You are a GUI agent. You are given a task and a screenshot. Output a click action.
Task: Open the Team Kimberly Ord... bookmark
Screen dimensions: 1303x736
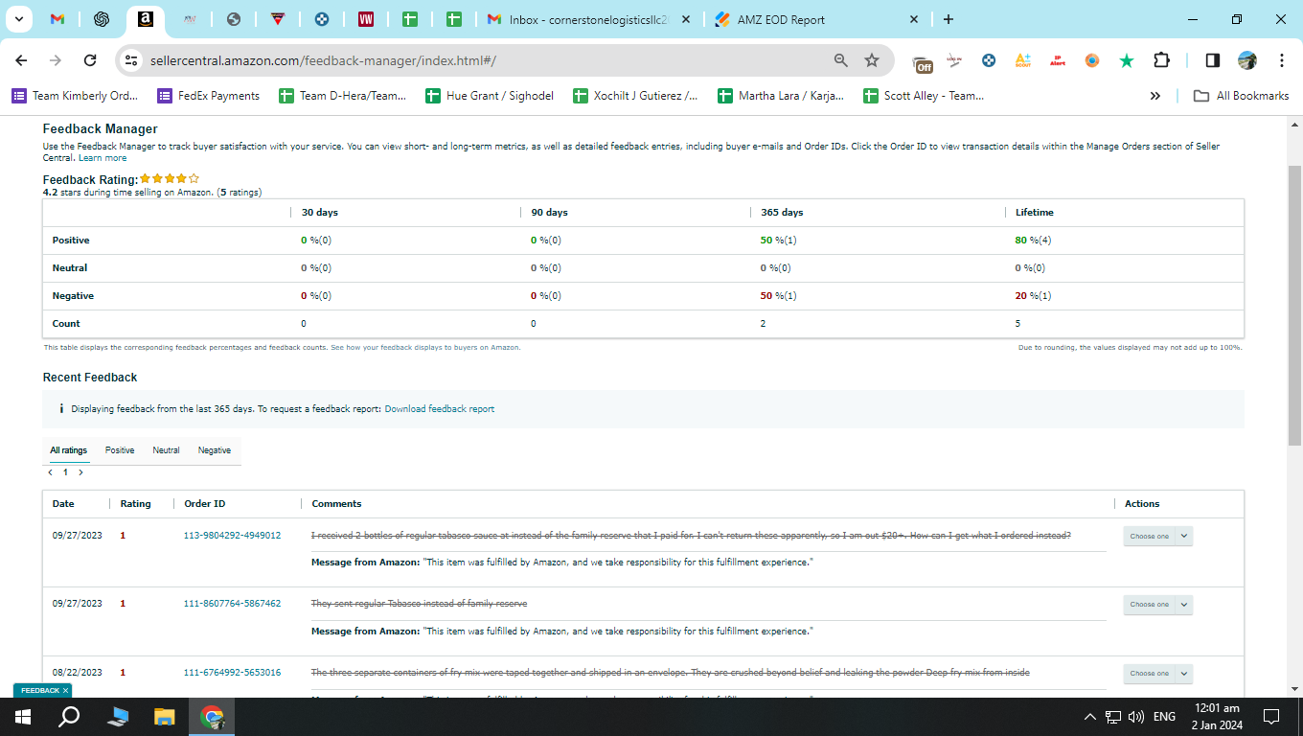point(75,96)
